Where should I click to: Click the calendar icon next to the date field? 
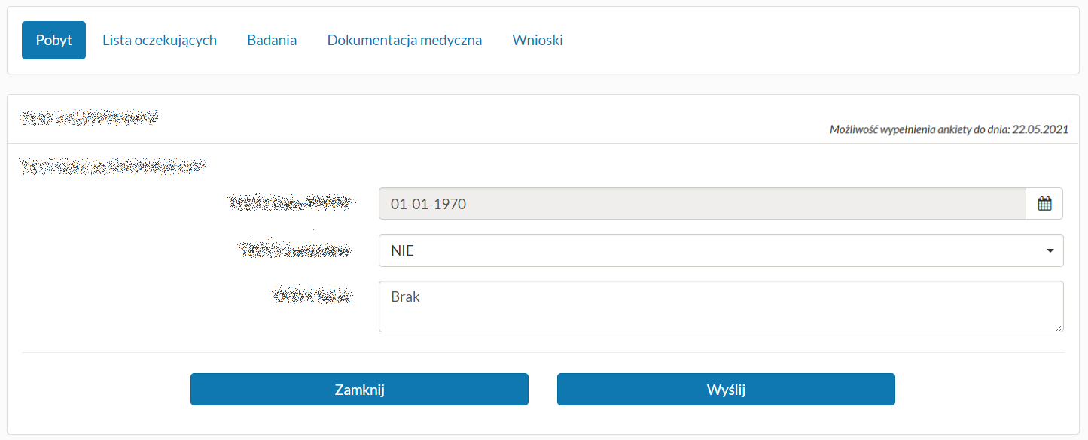click(1045, 203)
